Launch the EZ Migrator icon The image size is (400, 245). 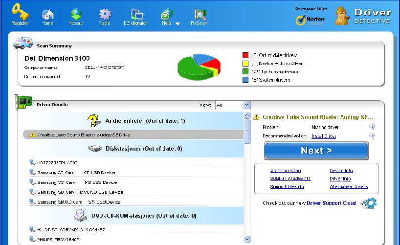click(136, 15)
